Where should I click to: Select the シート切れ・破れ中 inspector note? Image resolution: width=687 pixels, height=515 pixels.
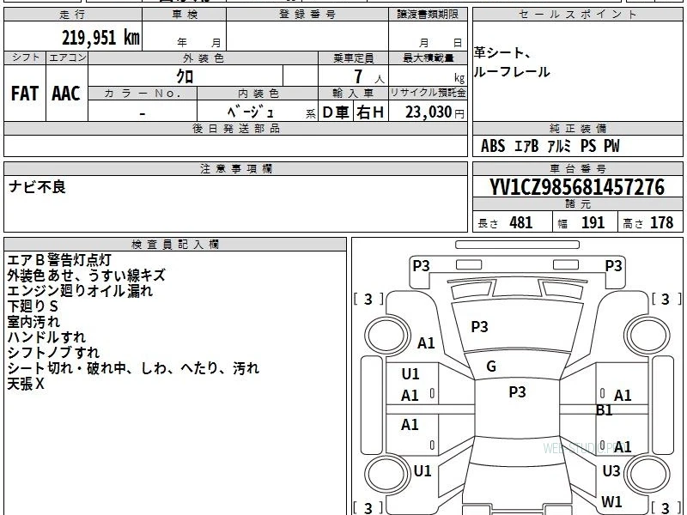(67, 368)
